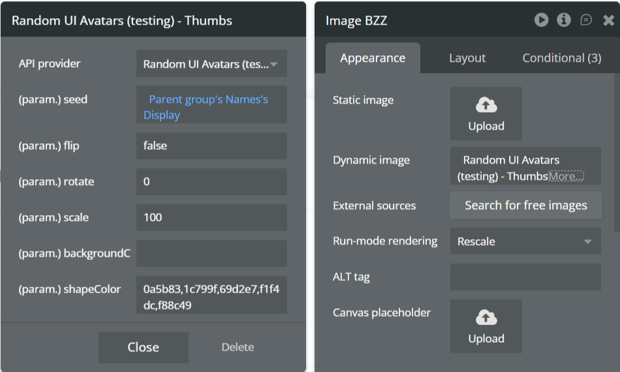The height and width of the screenshot is (372, 620).
Task: Click Search for free images button
Action: coord(525,205)
